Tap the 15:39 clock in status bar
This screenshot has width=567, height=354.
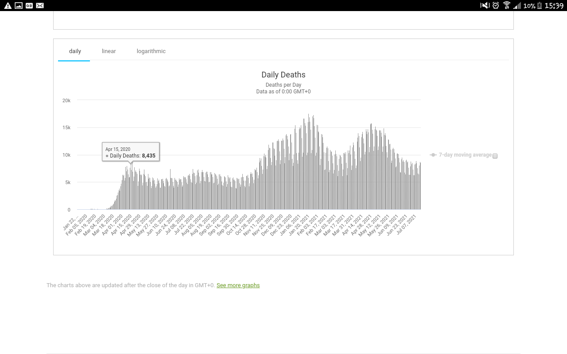[x=554, y=6]
